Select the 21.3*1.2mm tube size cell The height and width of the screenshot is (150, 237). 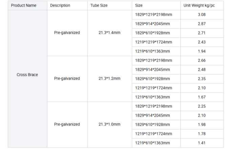click(110, 79)
